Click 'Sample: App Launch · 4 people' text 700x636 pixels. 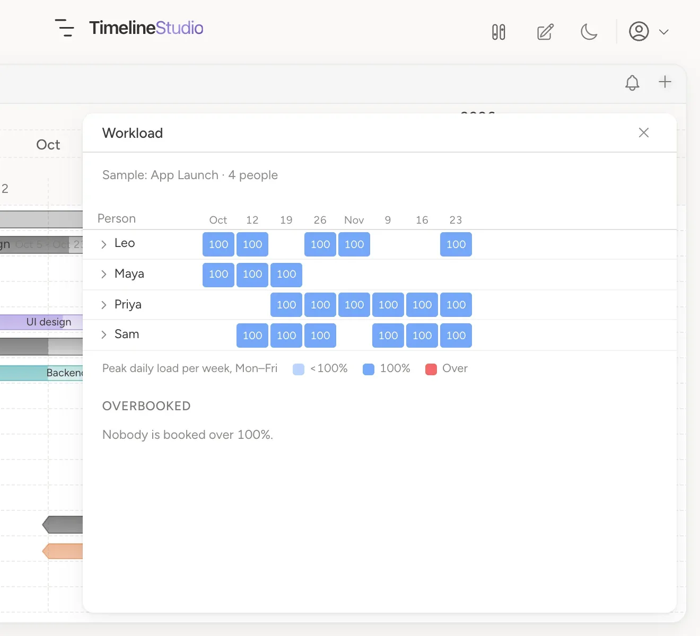click(x=190, y=175)
